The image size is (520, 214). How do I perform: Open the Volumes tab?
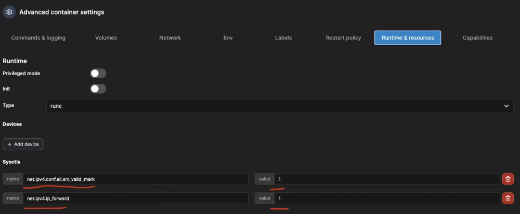coord(106,38)
